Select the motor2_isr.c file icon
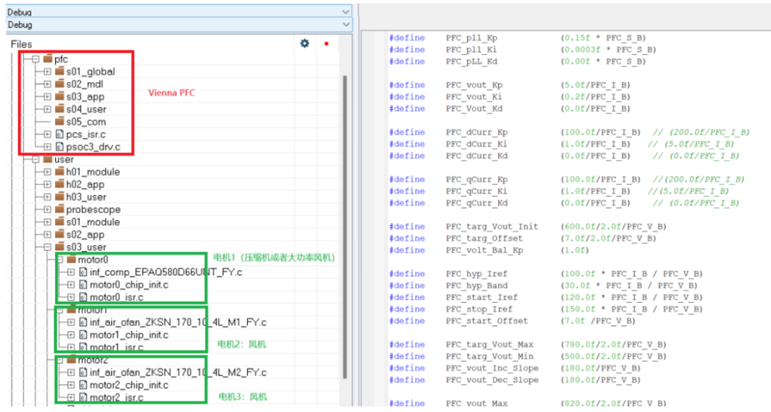The image size is (771, 412). click(x=83, y=397)
